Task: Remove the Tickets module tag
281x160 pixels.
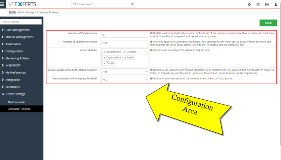Action: coord(104,63)
